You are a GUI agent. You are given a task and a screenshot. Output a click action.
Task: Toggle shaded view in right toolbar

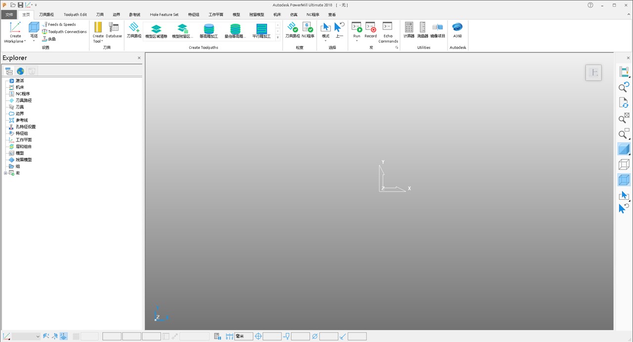click(624, 149)
